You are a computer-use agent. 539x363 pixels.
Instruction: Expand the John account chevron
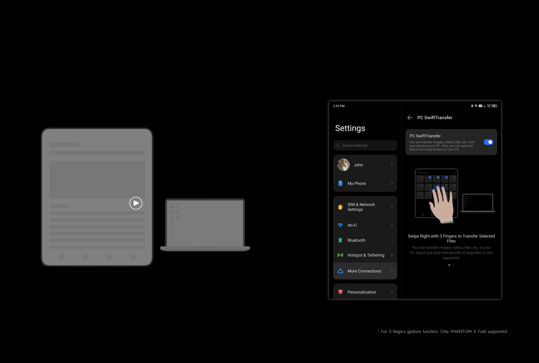392,165
